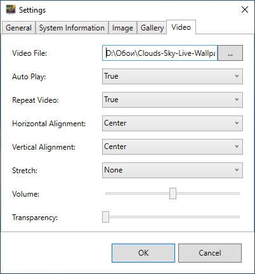Image resolution: width=255 pixels, height=274 pixels.
Task: Expand the Horizontal Alignment dropdown
Action: point(173,123)
